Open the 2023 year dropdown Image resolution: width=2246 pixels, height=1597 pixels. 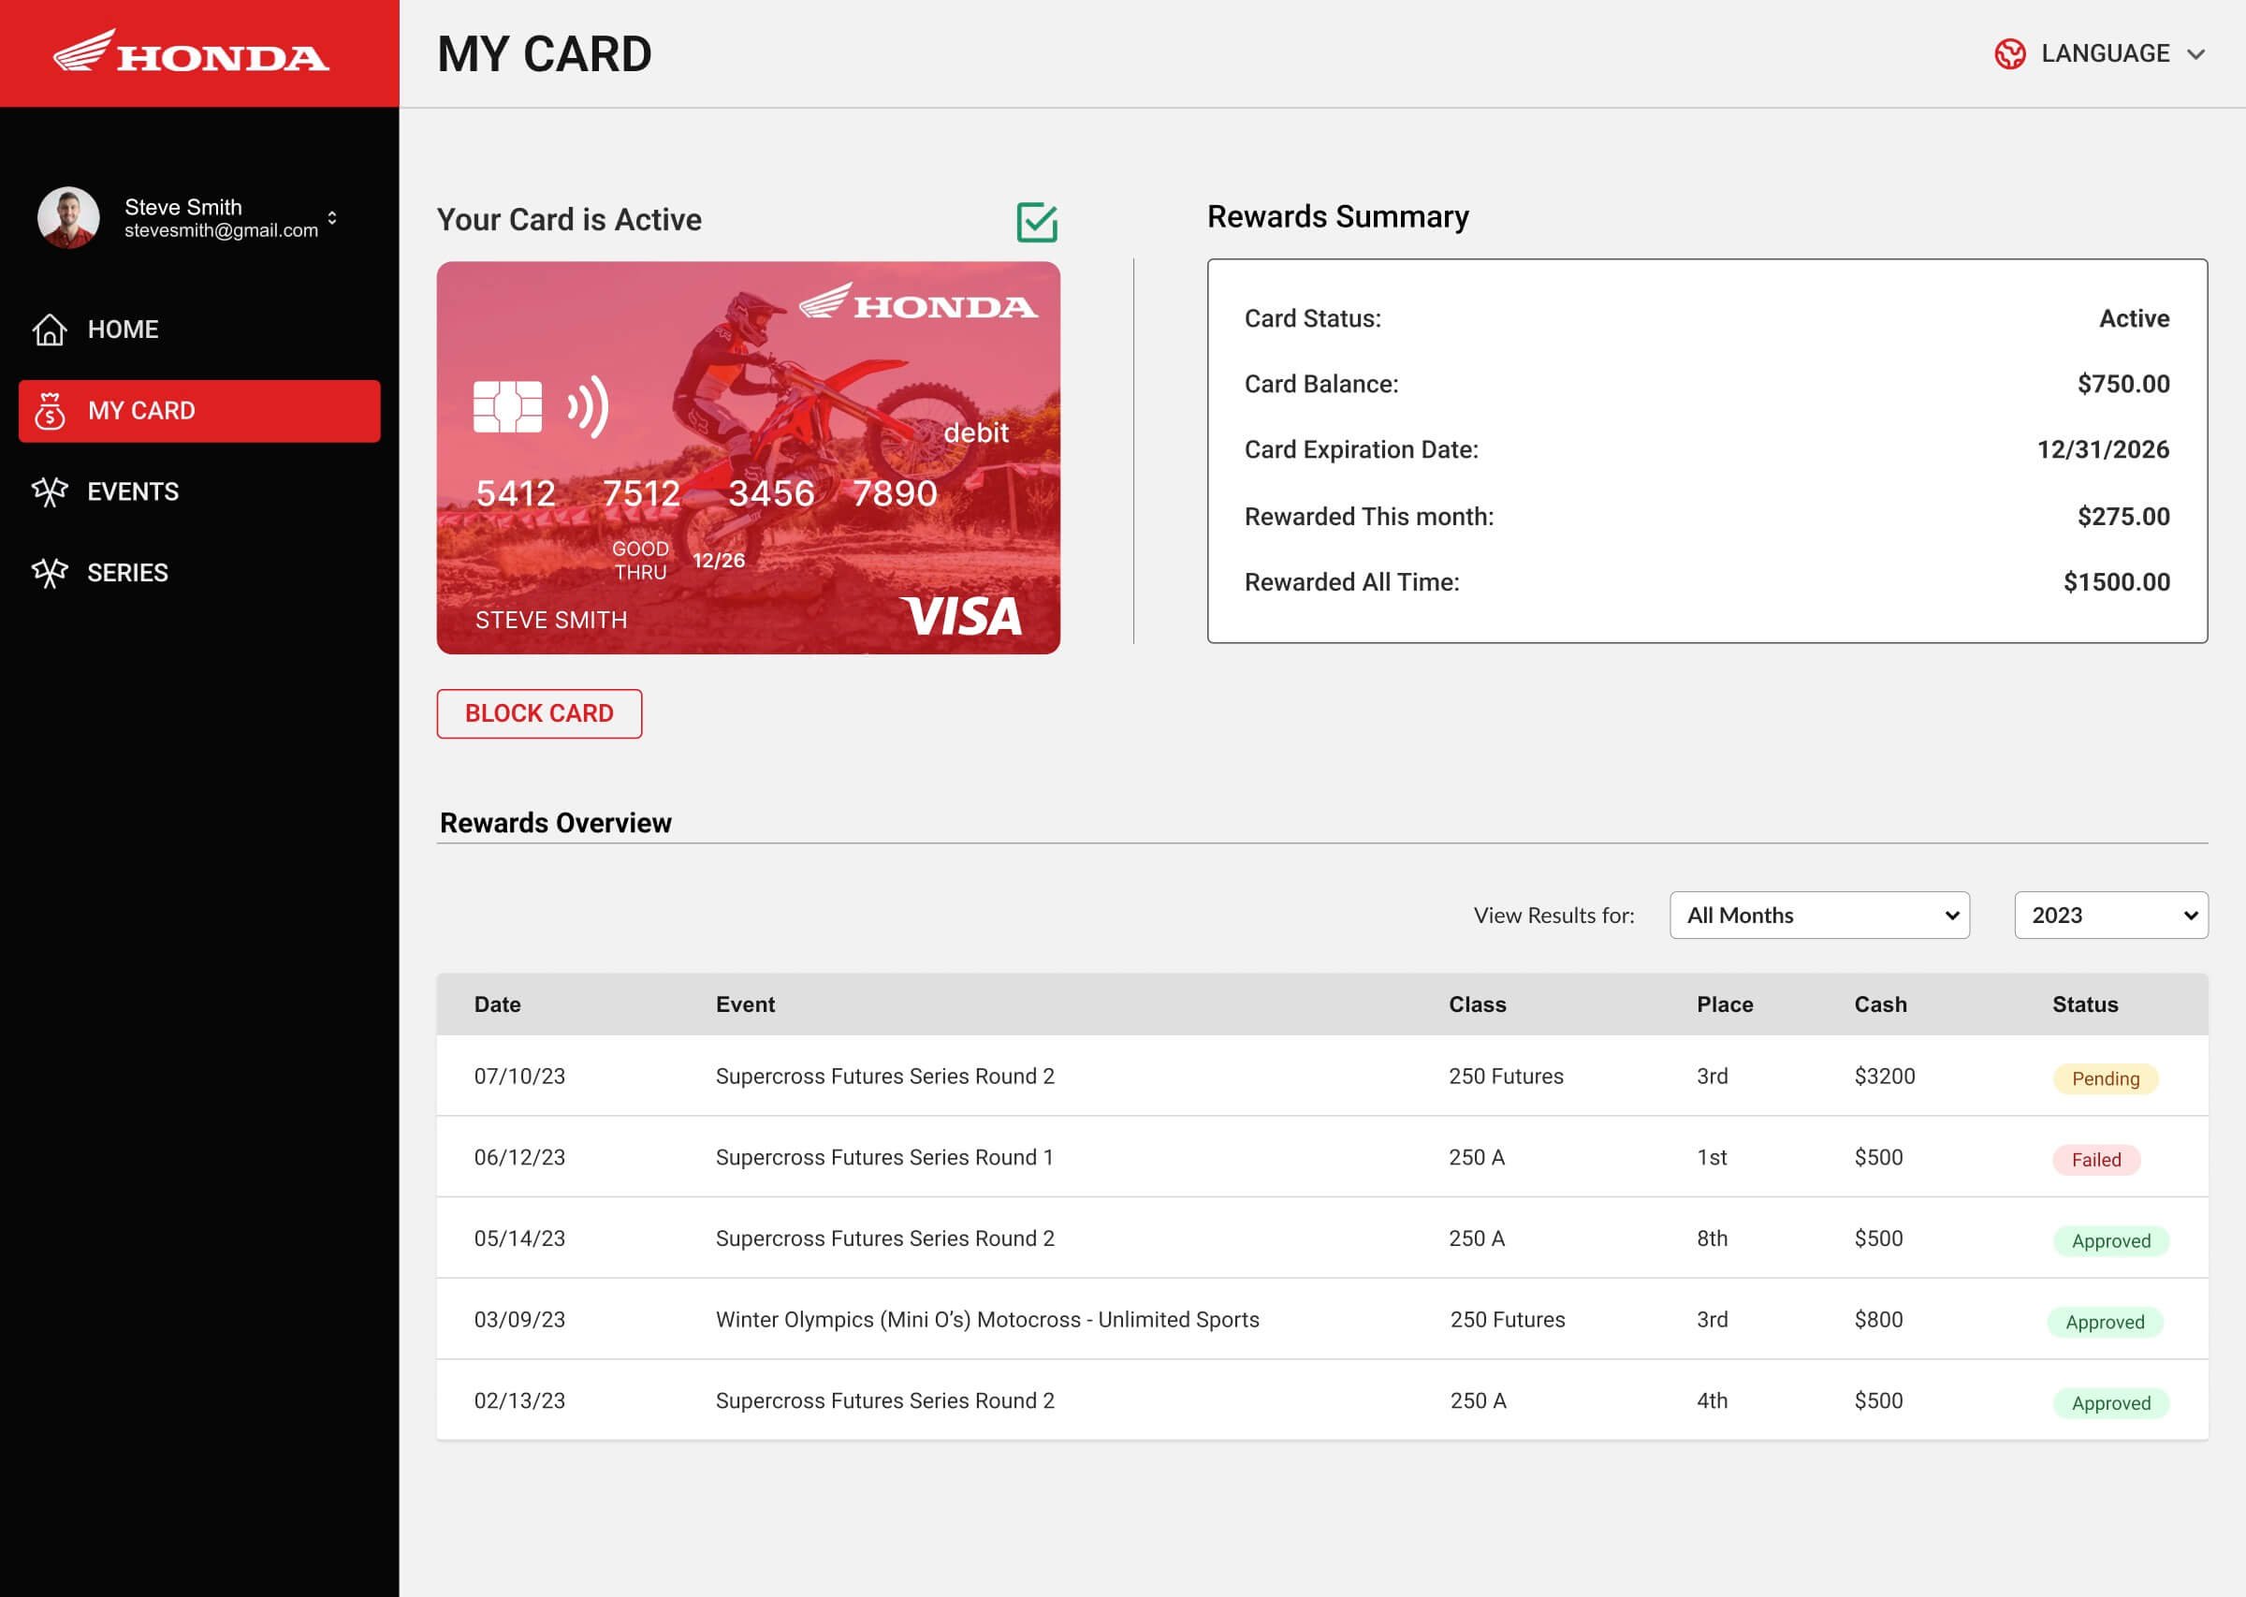coord(2111,916)
